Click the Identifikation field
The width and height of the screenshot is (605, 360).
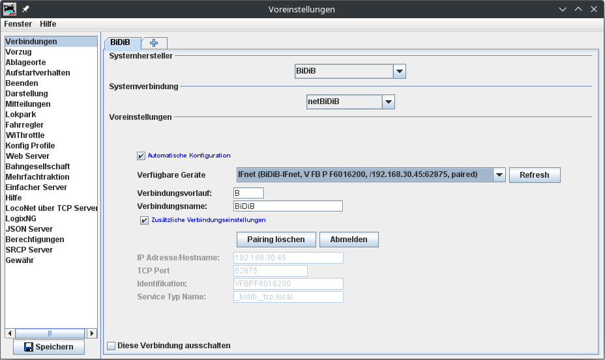(288, 284)
